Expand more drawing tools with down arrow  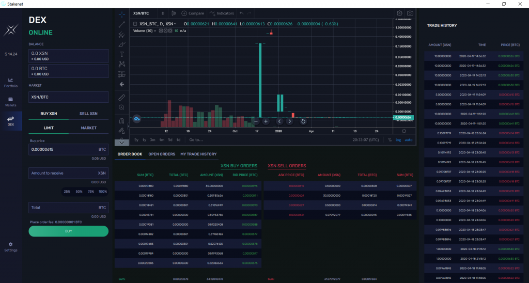click(122, 143)
